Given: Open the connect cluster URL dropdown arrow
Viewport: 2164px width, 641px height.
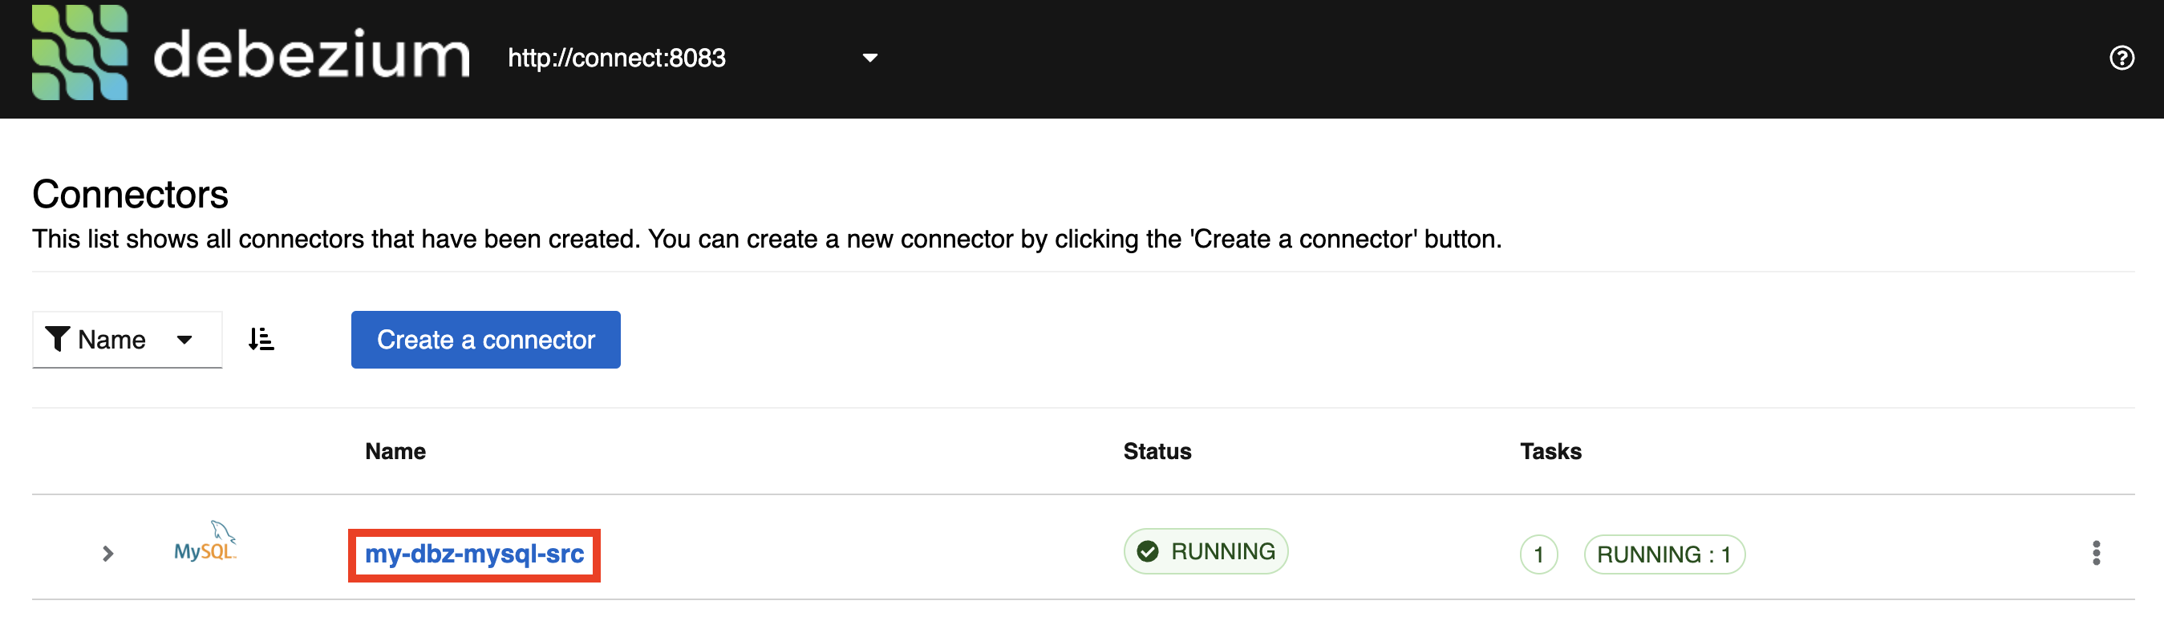Looking at the screenshot, I should click(869, 58).
